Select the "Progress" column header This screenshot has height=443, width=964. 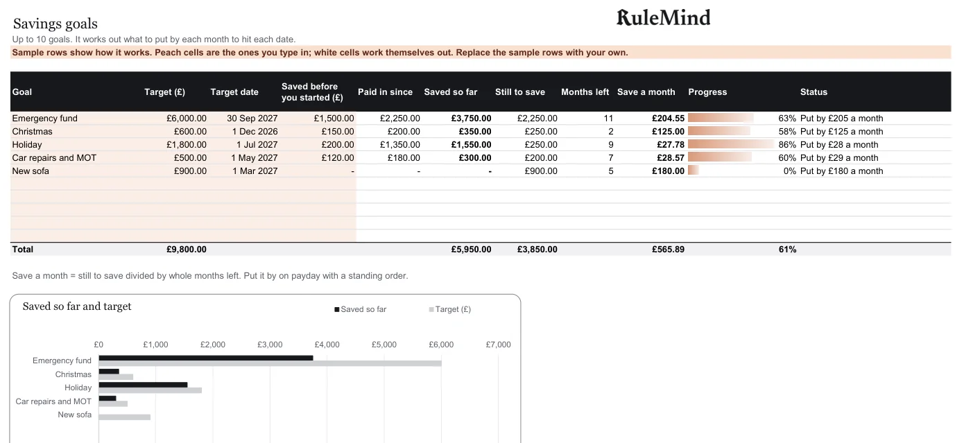[707, 92]
